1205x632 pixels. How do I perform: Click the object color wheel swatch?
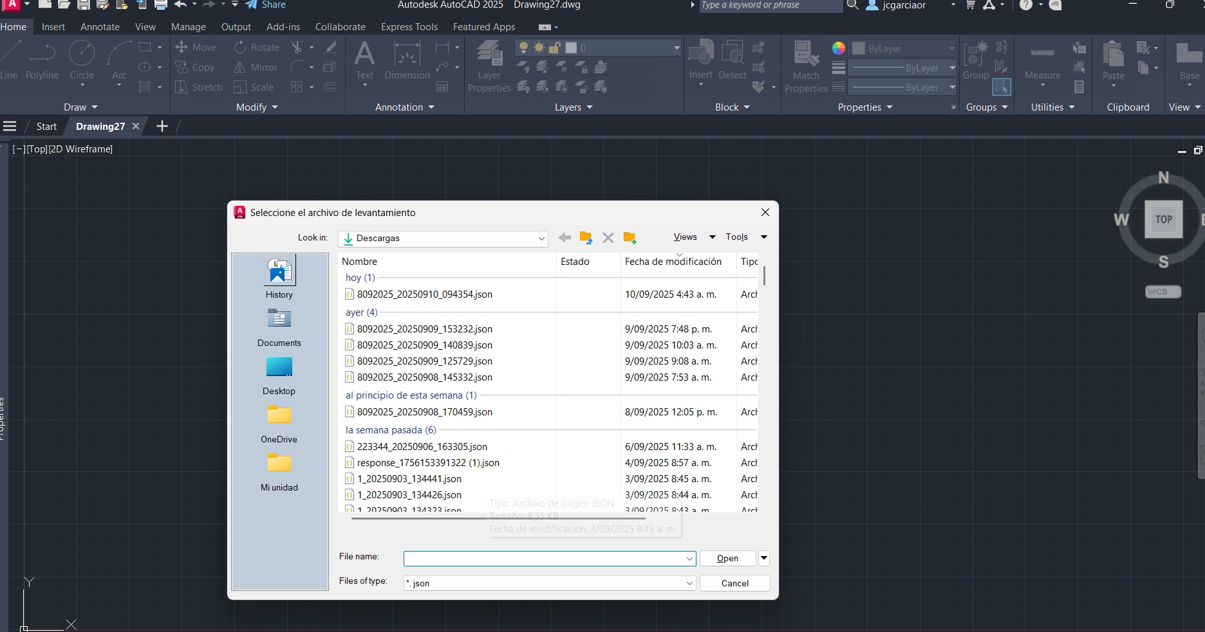coord(838,48)
